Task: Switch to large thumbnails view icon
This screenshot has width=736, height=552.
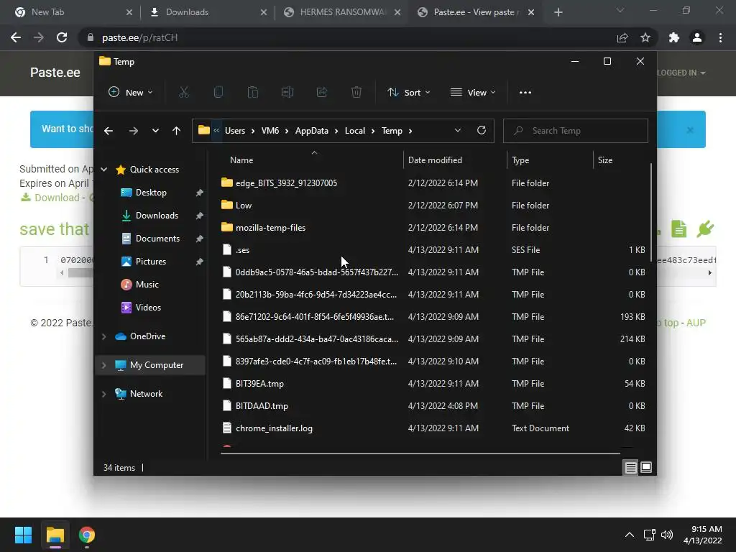Action: [646, 467]
